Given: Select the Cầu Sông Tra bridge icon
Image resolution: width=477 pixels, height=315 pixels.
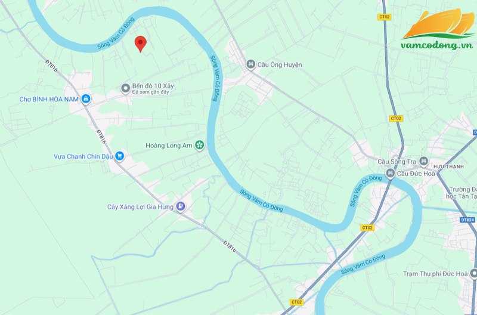Looking at the screenshot, I should pyautogui.click(x=423, y=161).
